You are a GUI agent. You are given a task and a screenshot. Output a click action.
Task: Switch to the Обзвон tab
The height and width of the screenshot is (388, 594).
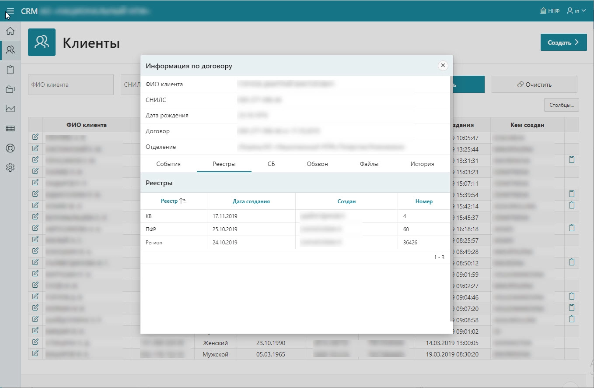[x=317, y=164]
